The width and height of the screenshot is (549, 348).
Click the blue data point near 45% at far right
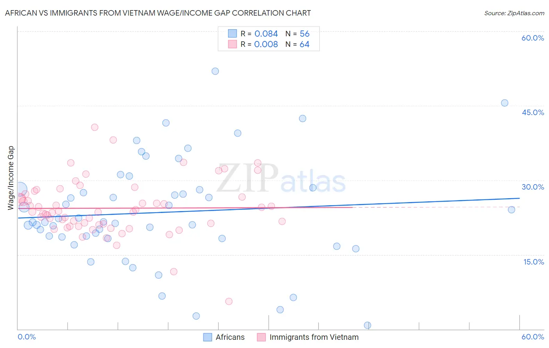(x=504, y=103)
